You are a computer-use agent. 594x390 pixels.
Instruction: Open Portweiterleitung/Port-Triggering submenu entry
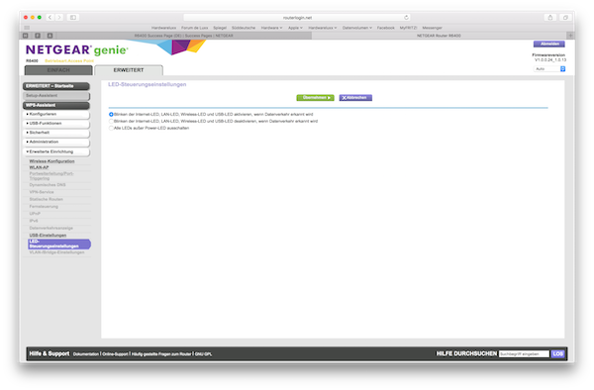pos(51,176)
